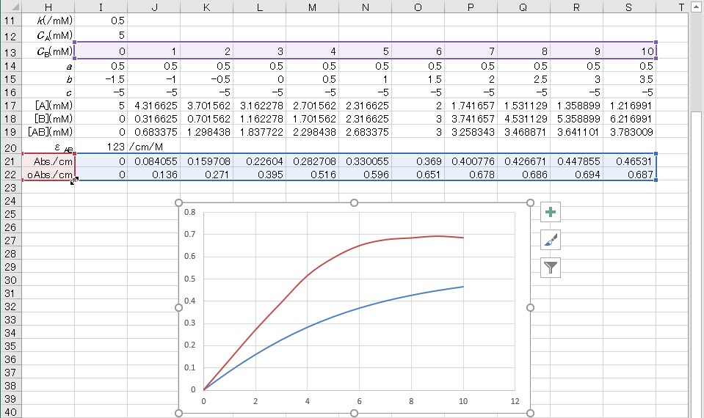The image size is (704, 418).
Task: Select the [AB](mM) row label cell
Action: coord(48,132)
